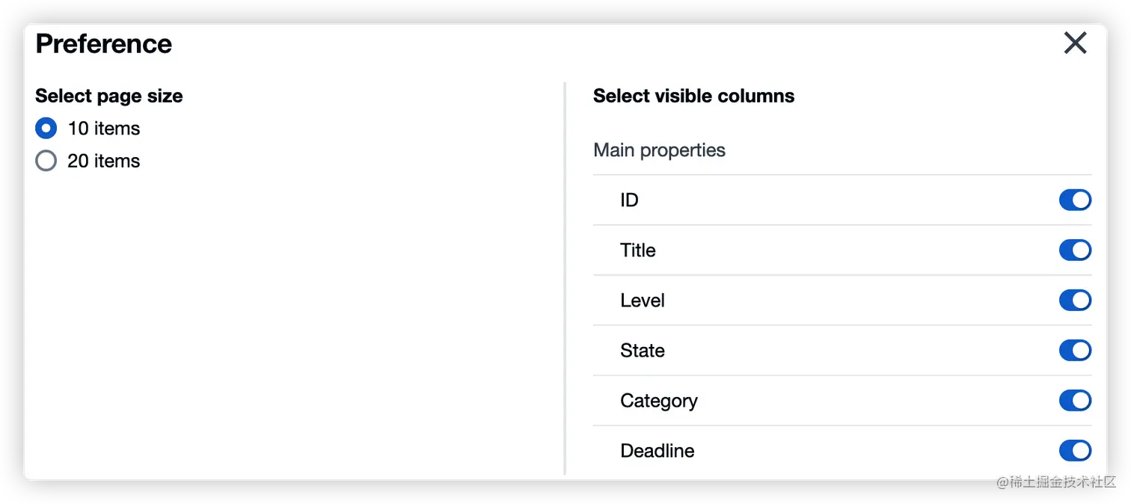Close the Preference dialog
Screen dimensions: 1131x504
point(1075,43)
